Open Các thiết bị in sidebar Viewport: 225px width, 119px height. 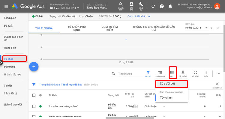pos(10,93)
